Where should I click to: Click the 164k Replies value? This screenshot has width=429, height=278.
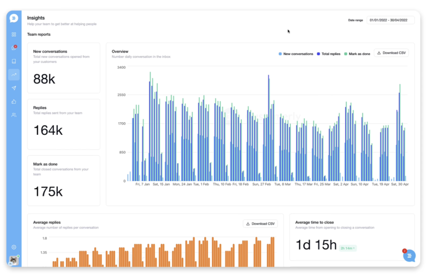48,130
